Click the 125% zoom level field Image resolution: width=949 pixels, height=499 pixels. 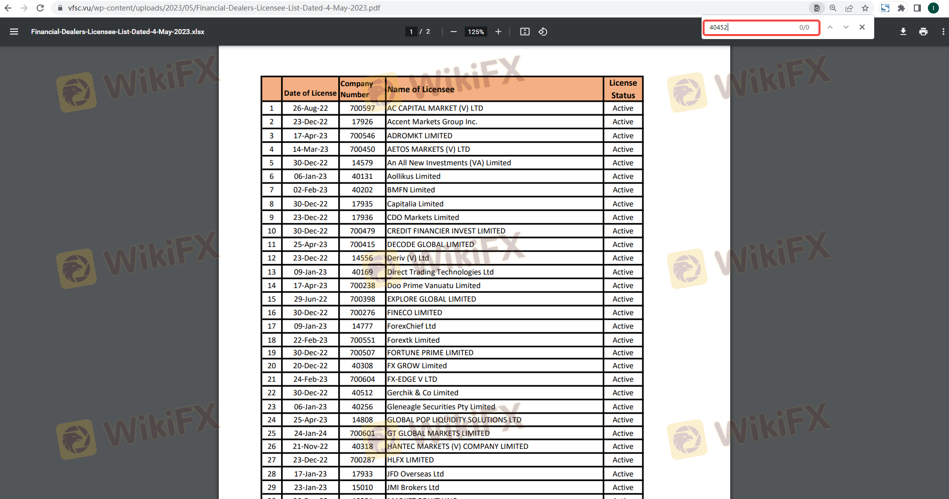(476, 32)
